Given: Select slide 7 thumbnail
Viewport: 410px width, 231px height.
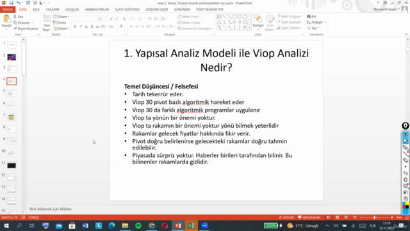Looking at the screenshot, I should (x=12, y=117).
